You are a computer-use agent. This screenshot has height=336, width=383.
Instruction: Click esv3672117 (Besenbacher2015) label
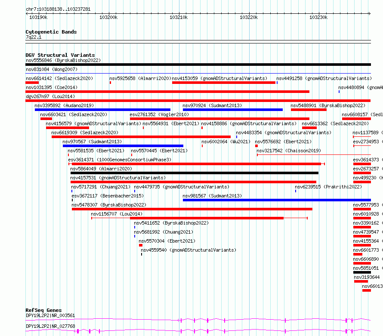coord(108,196)
